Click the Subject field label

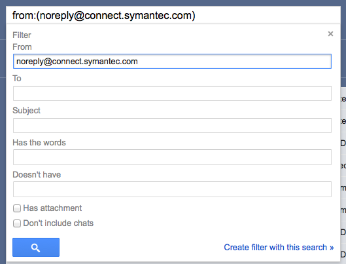pyautogui.click(x=26, y=111)
